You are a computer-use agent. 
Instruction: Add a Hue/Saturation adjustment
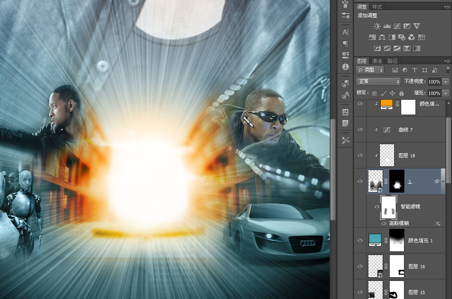(x=372, y=37)
